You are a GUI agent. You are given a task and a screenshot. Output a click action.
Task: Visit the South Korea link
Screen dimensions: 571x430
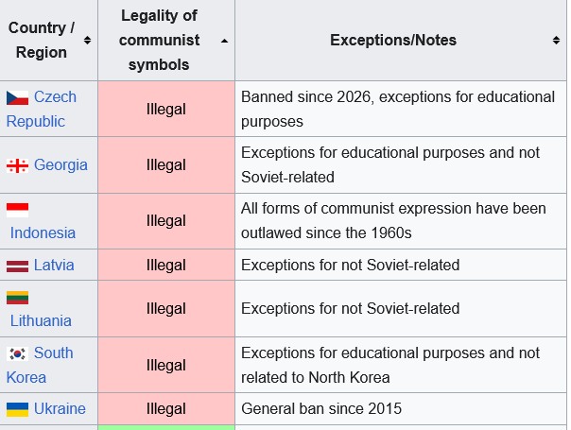[x=53, y=353]
